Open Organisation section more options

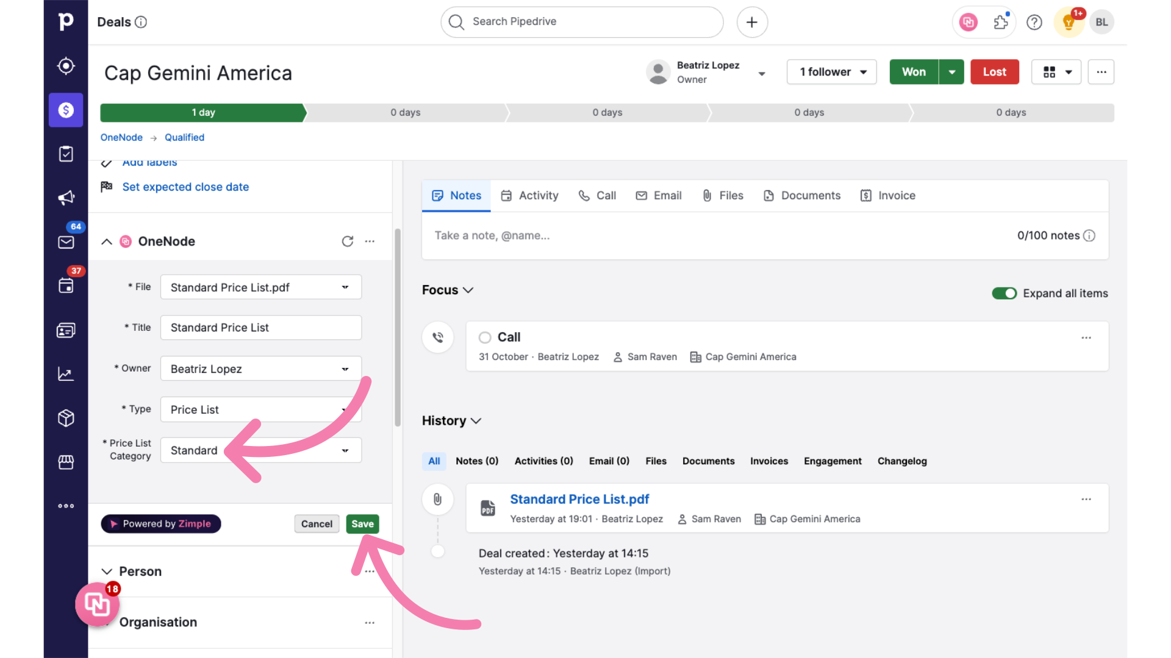tap(370, 623)
